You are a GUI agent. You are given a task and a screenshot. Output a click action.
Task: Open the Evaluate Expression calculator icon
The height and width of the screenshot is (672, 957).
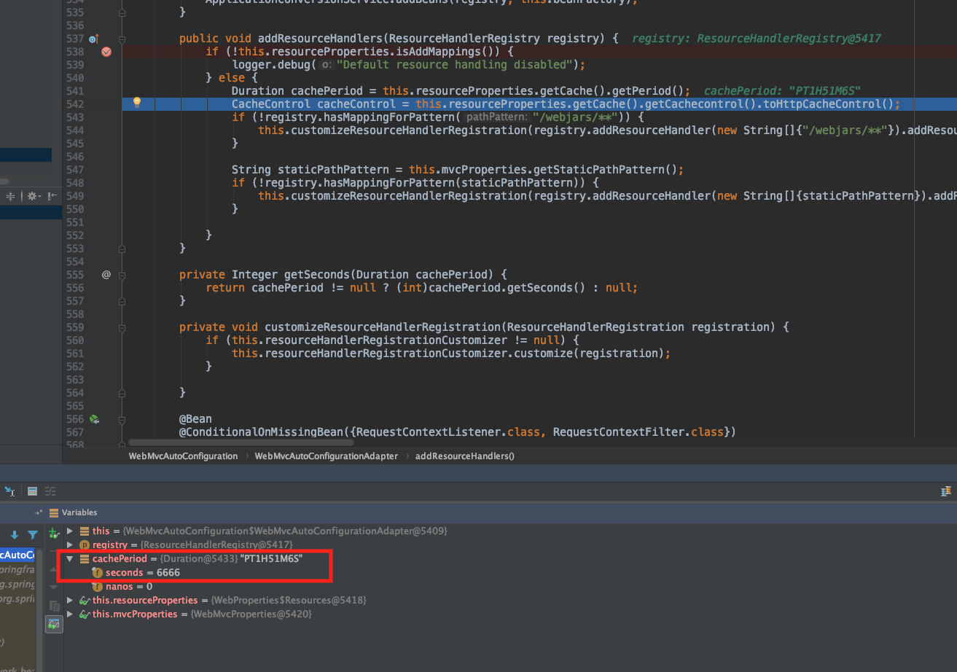pyautogui.click(x=32, y=491)
